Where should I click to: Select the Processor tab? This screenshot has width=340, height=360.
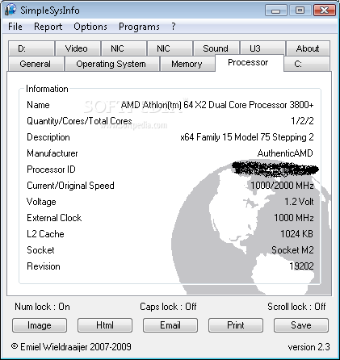[x=250, y=63]
